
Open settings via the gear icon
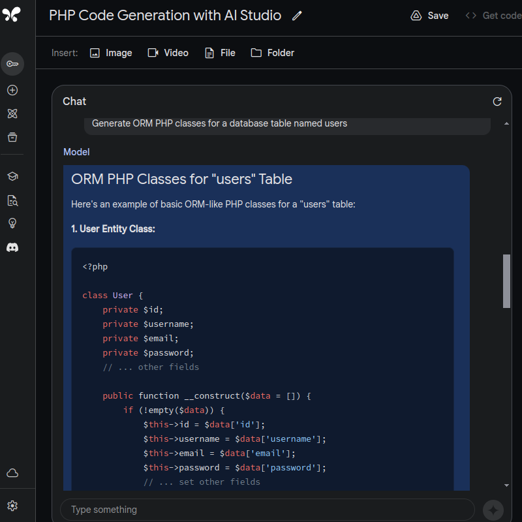click(x=12, y=506)
